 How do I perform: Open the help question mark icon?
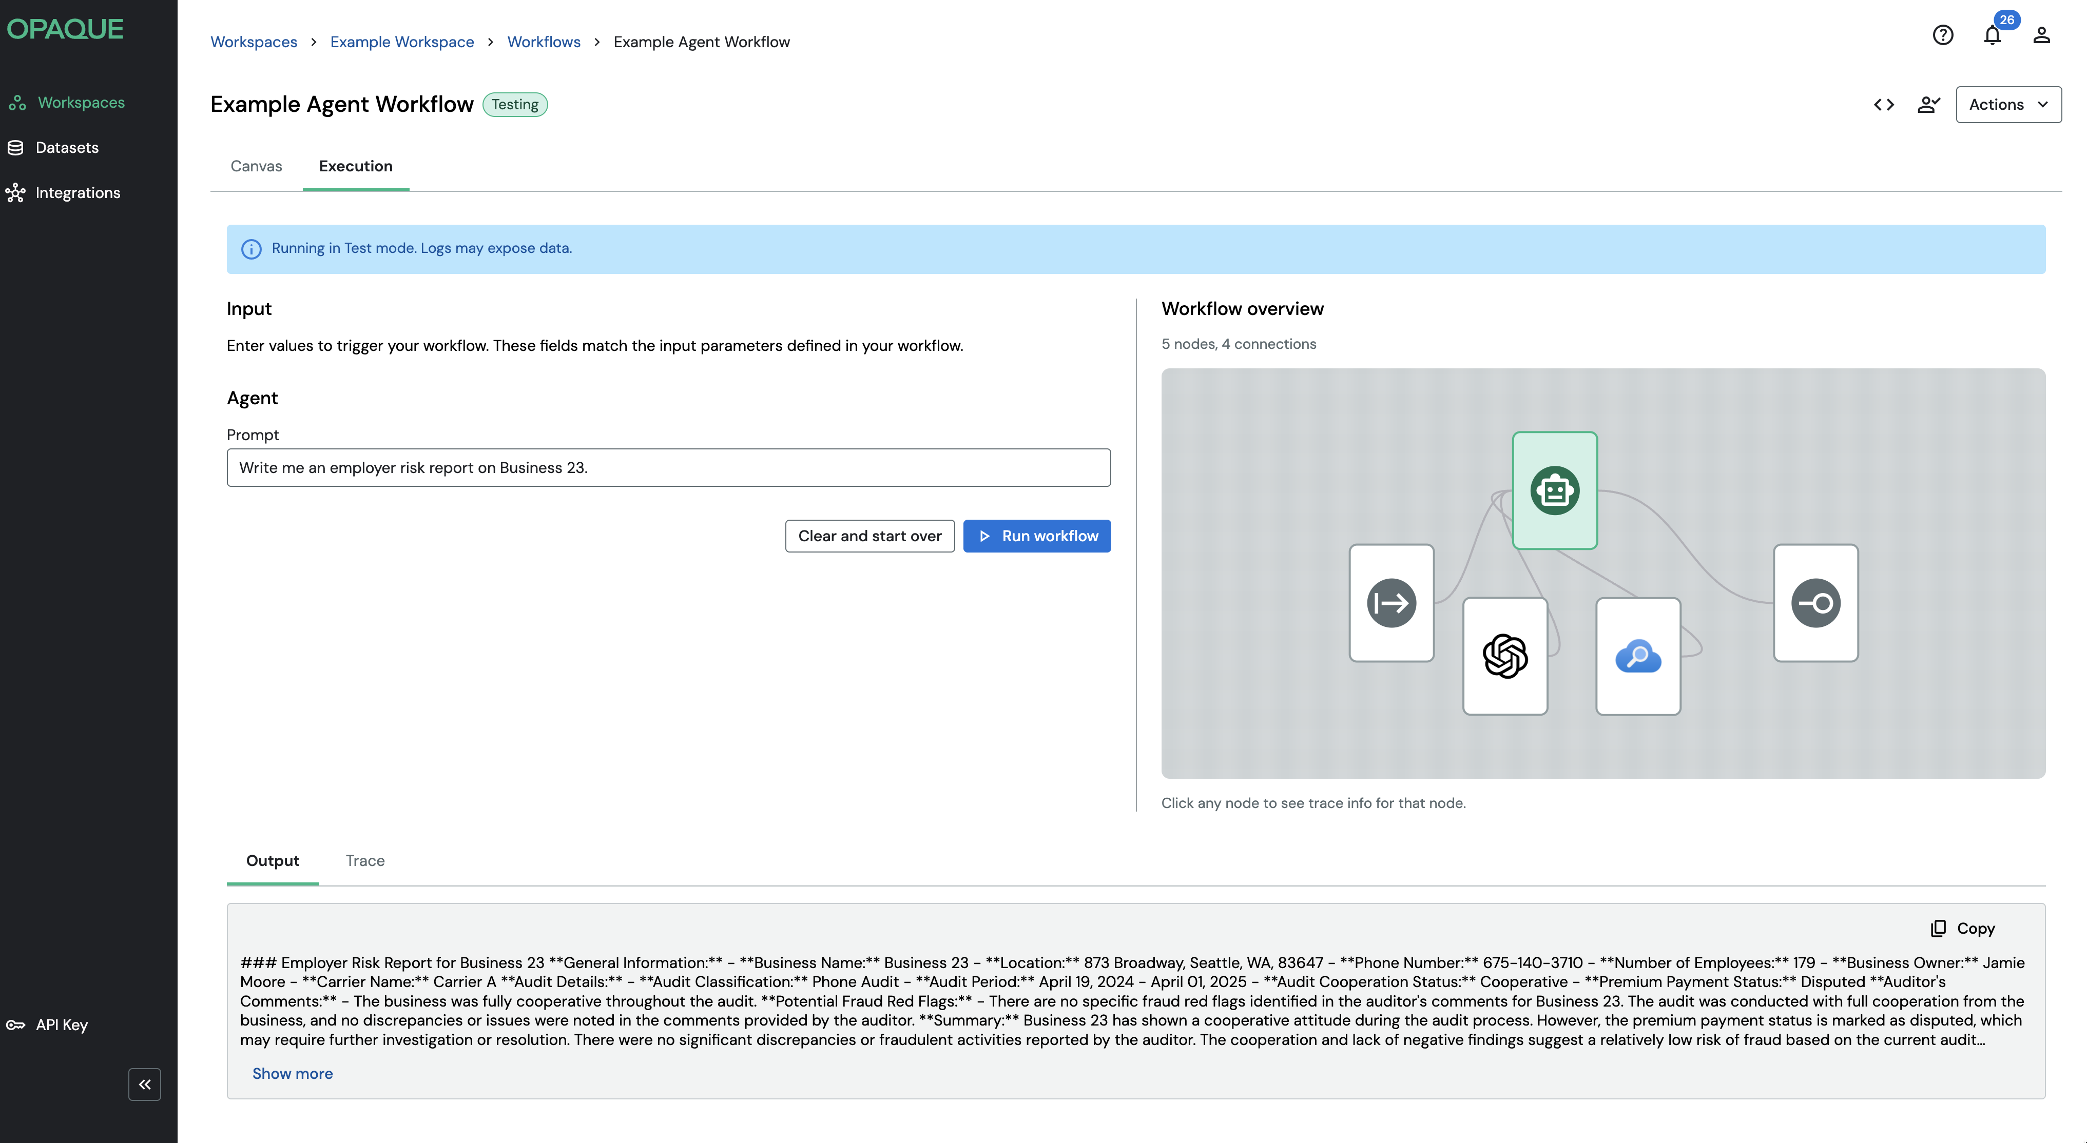(1942, 35)
